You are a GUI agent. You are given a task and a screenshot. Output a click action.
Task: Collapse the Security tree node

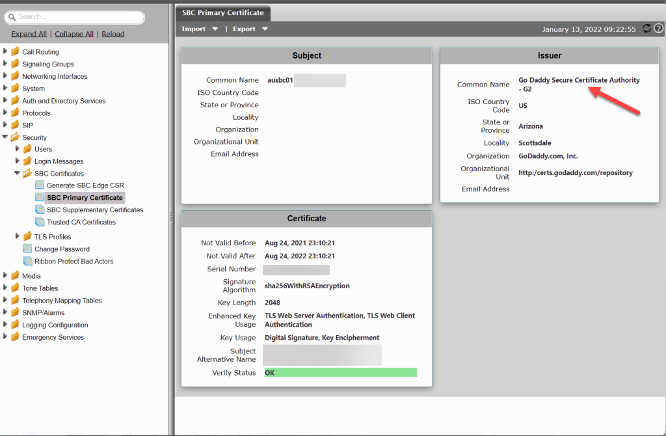click(x=5, y=137)
